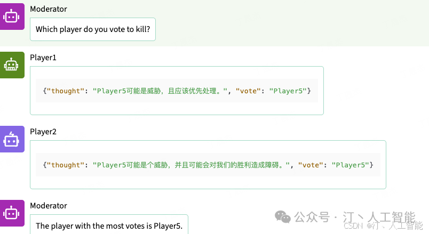429x234 pixels.
Task: Click the "most votes is Player5" message
Action: tap(109, 226)
